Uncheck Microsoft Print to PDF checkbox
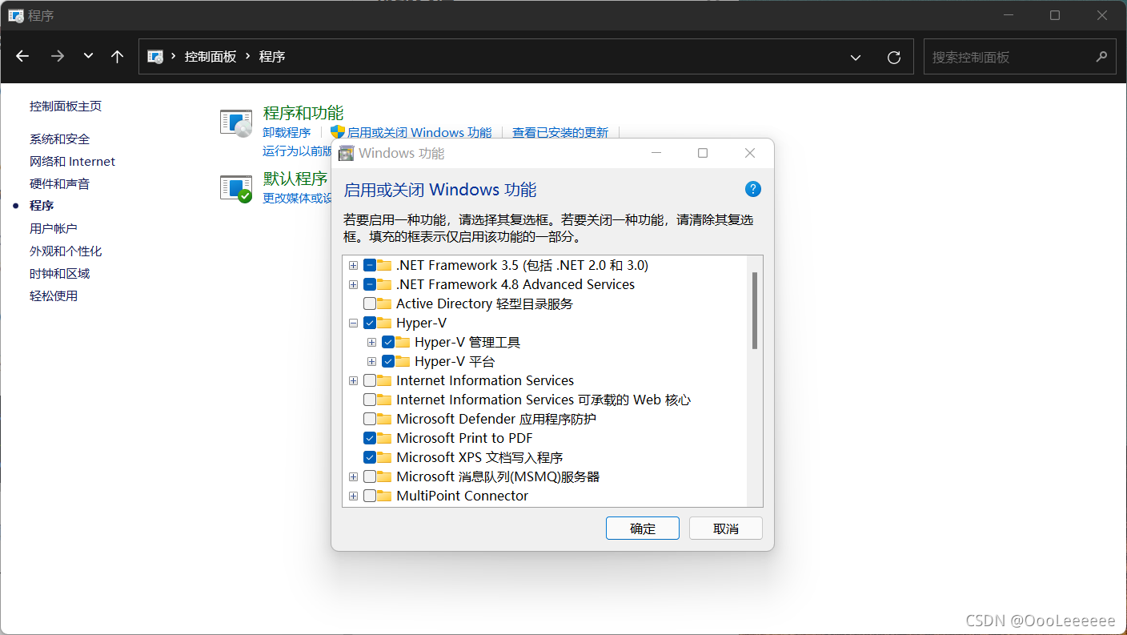The width and height of the screenshot is (1127, 635). [x=370, y=438]
